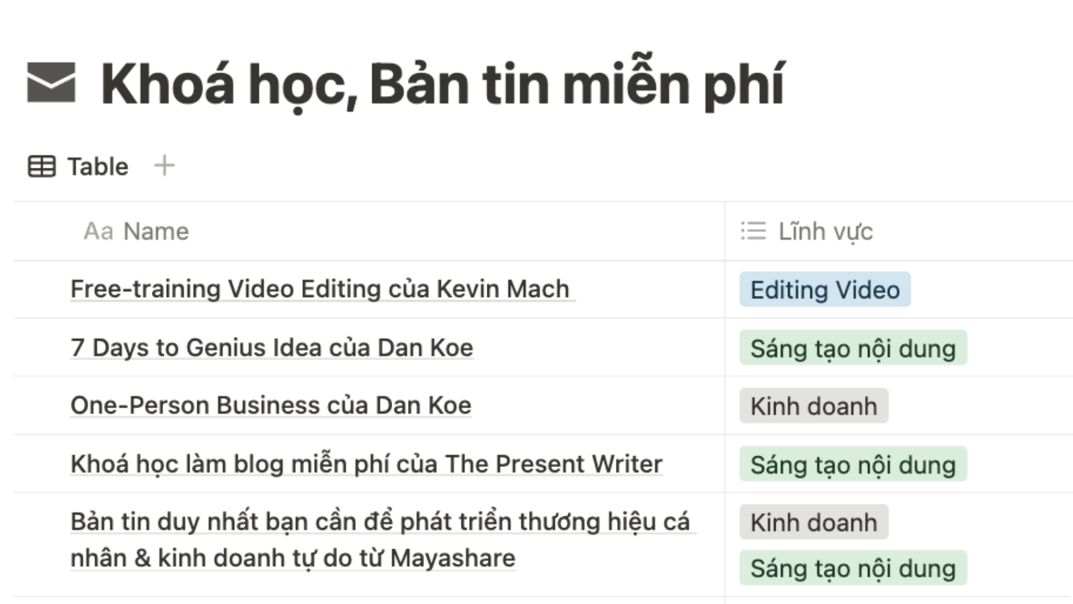The width and height of the screenshot is (1073, 604).
Task: Click the multi-select list icon beside Lĩnh vực
Action: pos(753,231)
